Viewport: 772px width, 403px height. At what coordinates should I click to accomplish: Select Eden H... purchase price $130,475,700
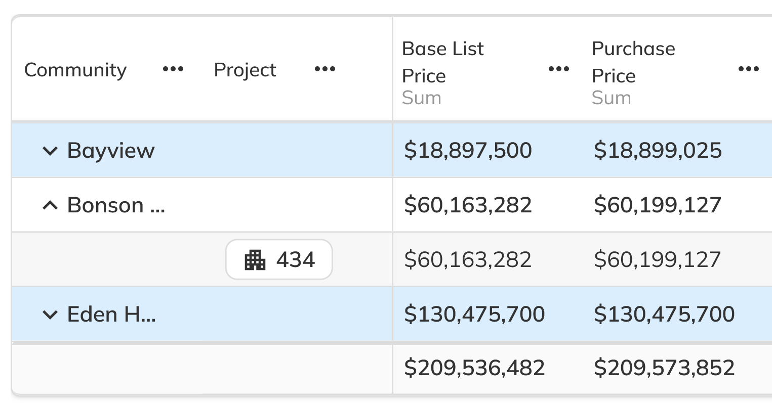pyautogui.click(x=665, y=315)
